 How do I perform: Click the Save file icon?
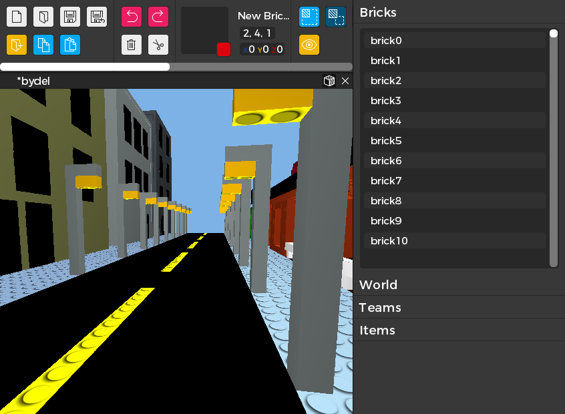point(70,17)
